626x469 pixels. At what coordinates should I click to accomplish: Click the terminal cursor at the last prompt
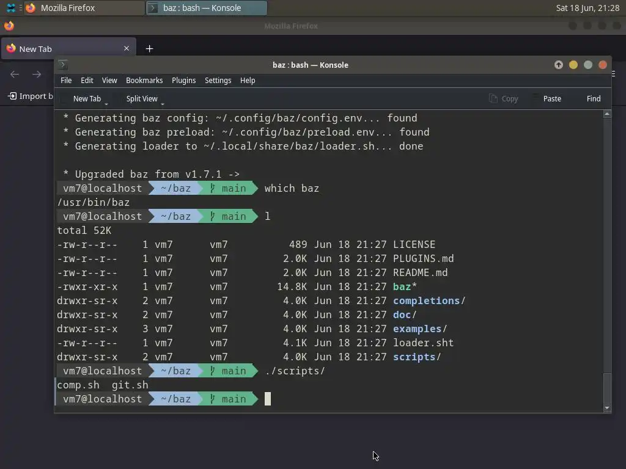pyautogui.click(x=268, y=399)
